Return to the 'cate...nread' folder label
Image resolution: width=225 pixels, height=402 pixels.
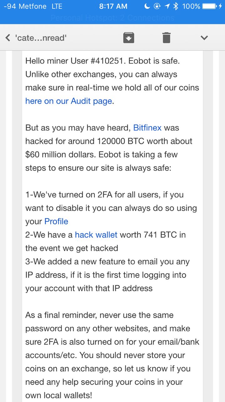(x=41, y=38)
